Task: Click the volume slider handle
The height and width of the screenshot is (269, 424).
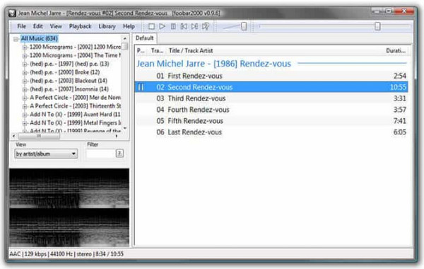Action: click(244, 26)
